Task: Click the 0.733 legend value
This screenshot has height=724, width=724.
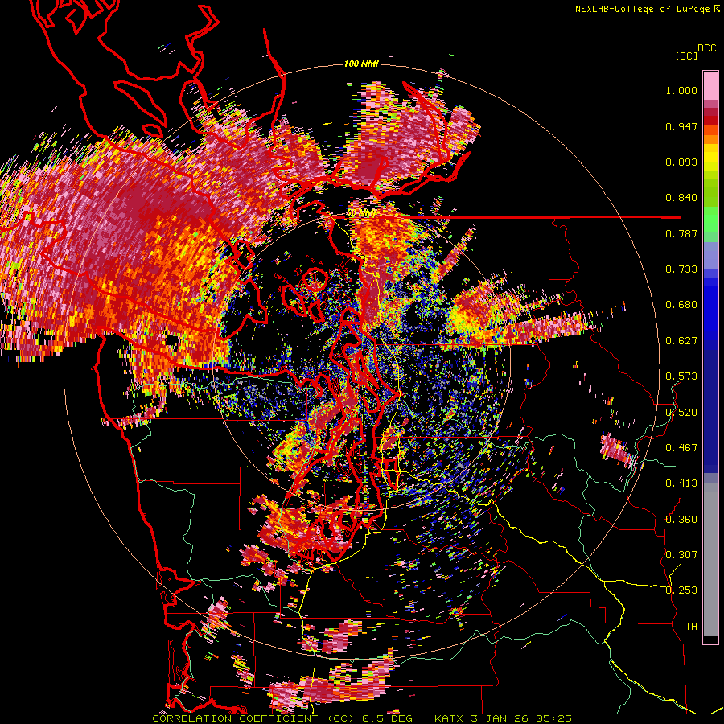Action: pos(681,269)
